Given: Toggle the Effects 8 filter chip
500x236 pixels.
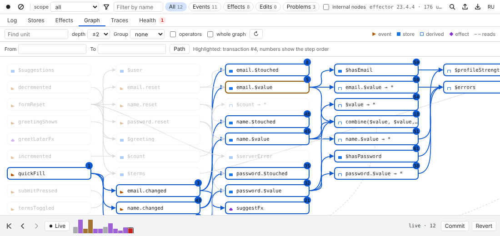Looking at the screenshot, I should point(239,7).
